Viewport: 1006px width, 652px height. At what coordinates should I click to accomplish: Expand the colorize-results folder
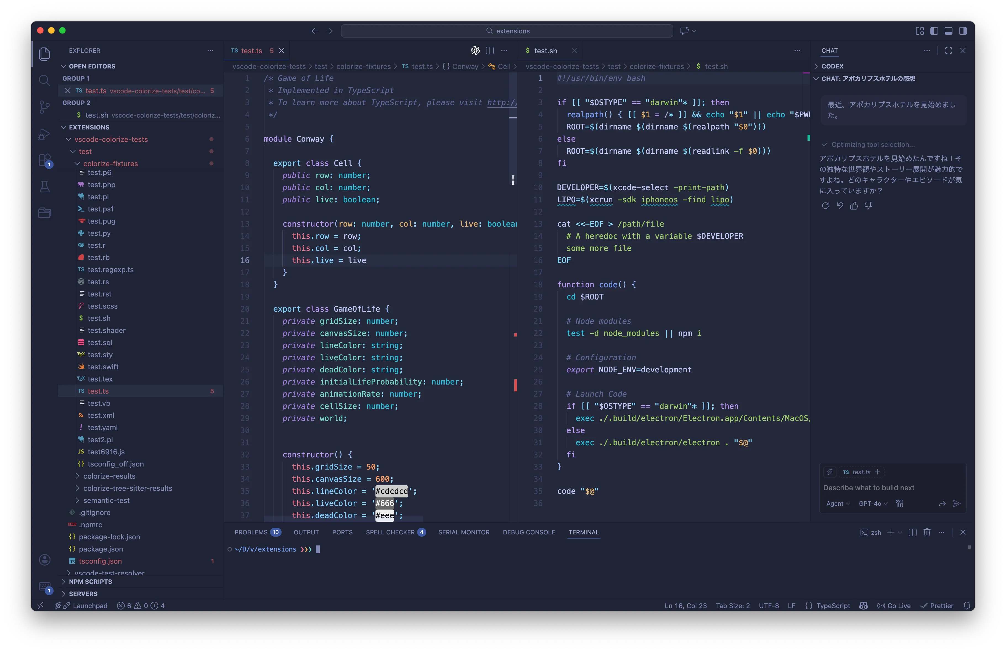109,476
